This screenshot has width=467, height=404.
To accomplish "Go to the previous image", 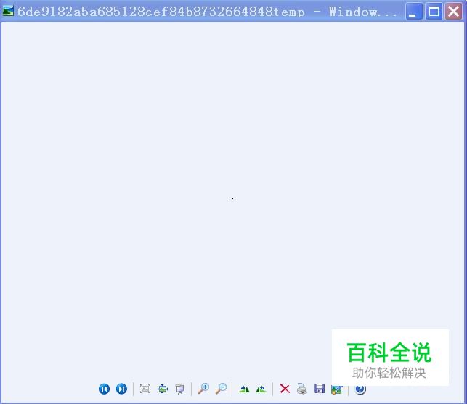I will tap(104, 389).
